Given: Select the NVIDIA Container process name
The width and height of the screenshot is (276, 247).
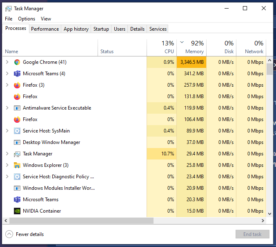Looking at the screenshot, I should click(x=42, y=211).
